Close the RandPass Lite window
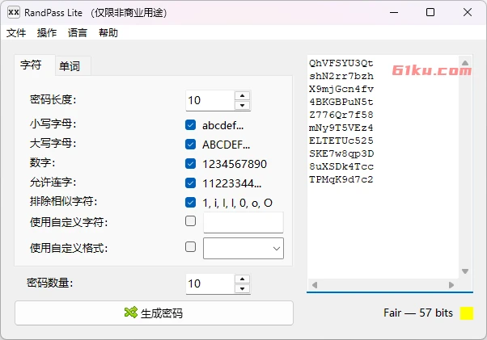This screenshot has width=487, height=340. (x=468, y=12)
